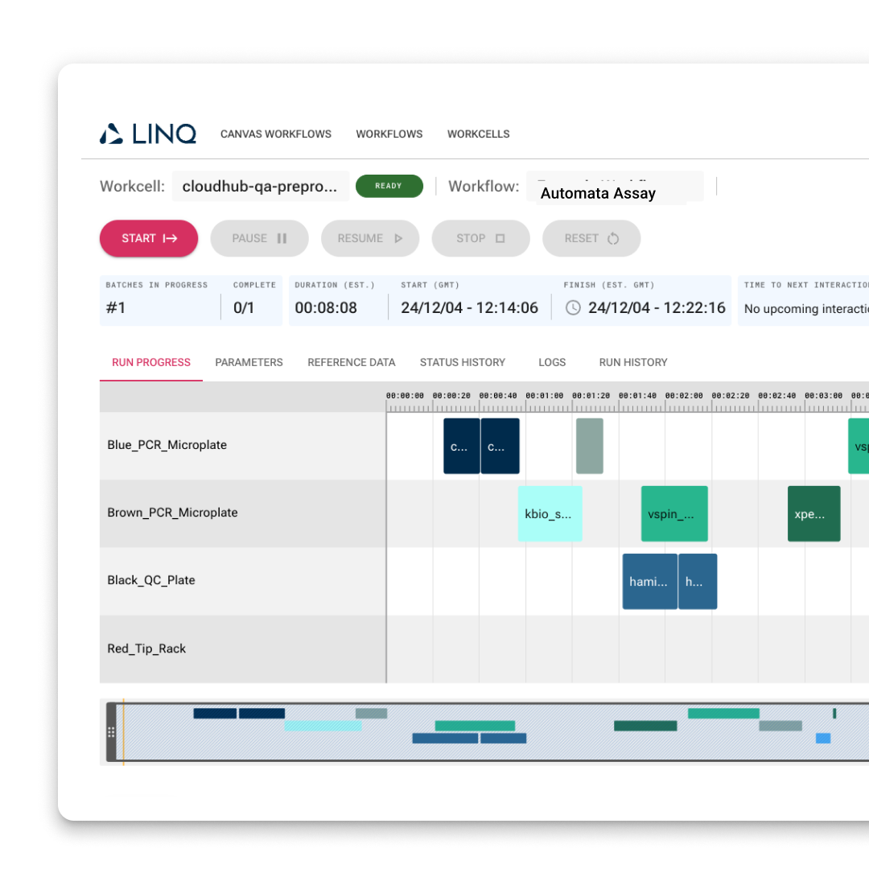Click the bright blue bar in the minimap

point(823,738)
